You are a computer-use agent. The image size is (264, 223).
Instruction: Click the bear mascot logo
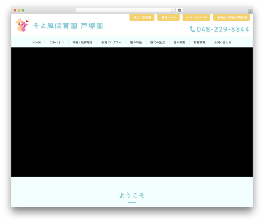point(22,25)
